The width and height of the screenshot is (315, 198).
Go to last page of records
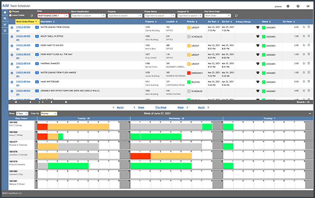[66, 102]
